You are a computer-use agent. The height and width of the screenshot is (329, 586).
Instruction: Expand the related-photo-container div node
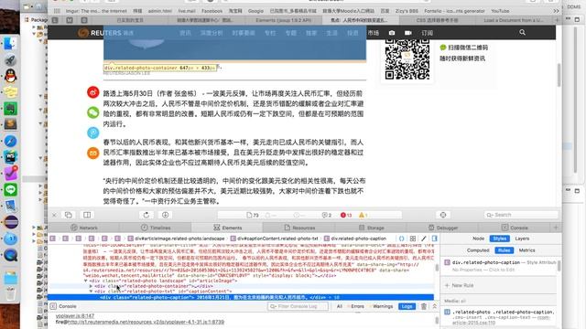91,286
